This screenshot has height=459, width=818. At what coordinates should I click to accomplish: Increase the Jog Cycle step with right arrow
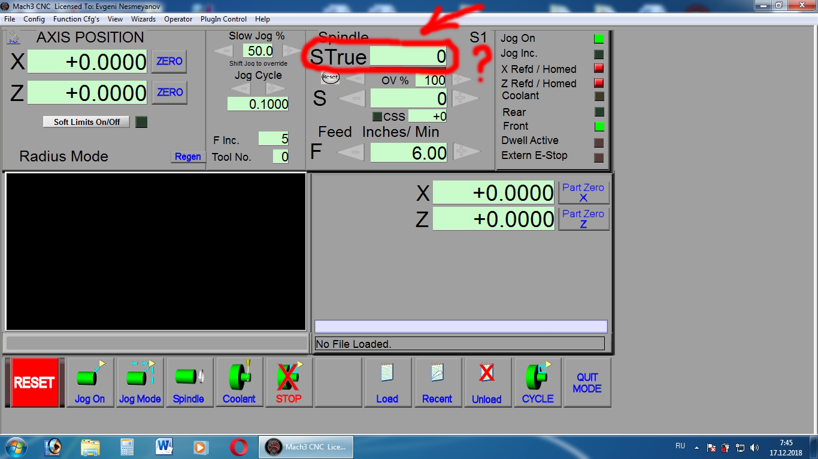coord(275,88)
